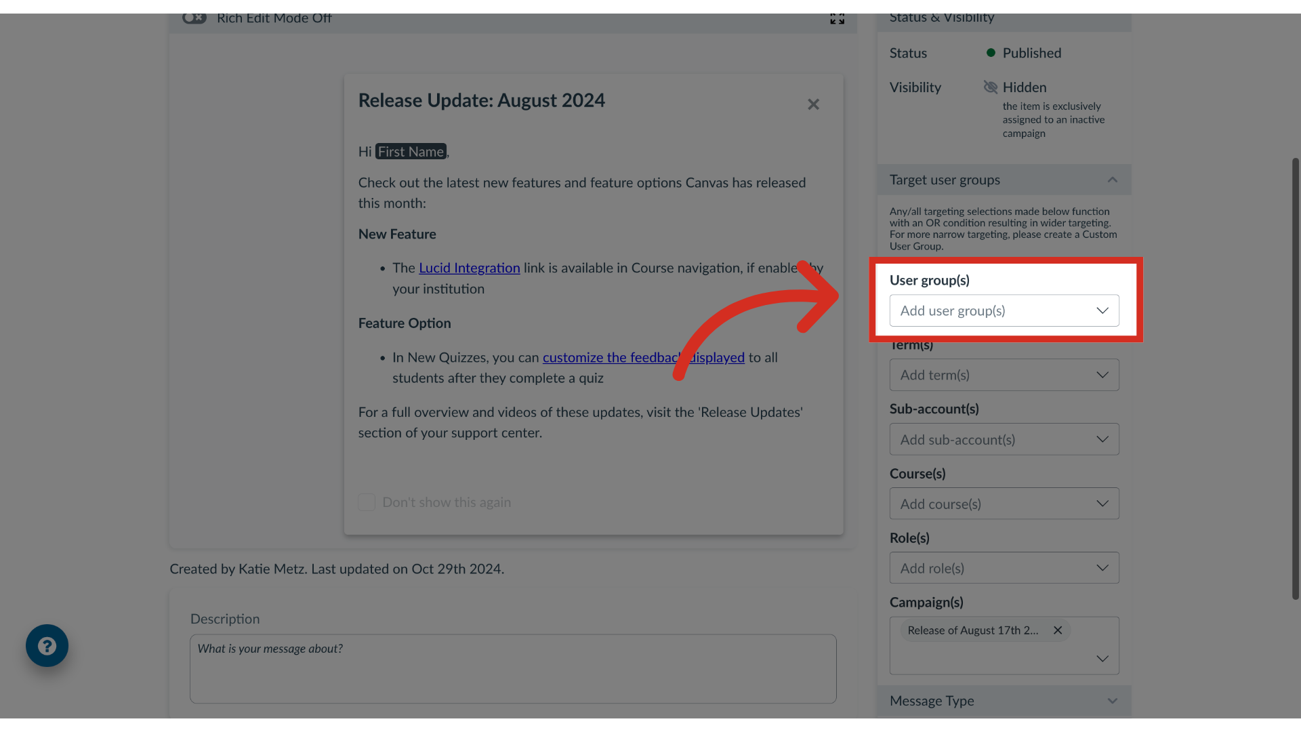Click the page vertical scrollbar
Viewport: 1301px width, 732px height.
tap(1296, 378)
